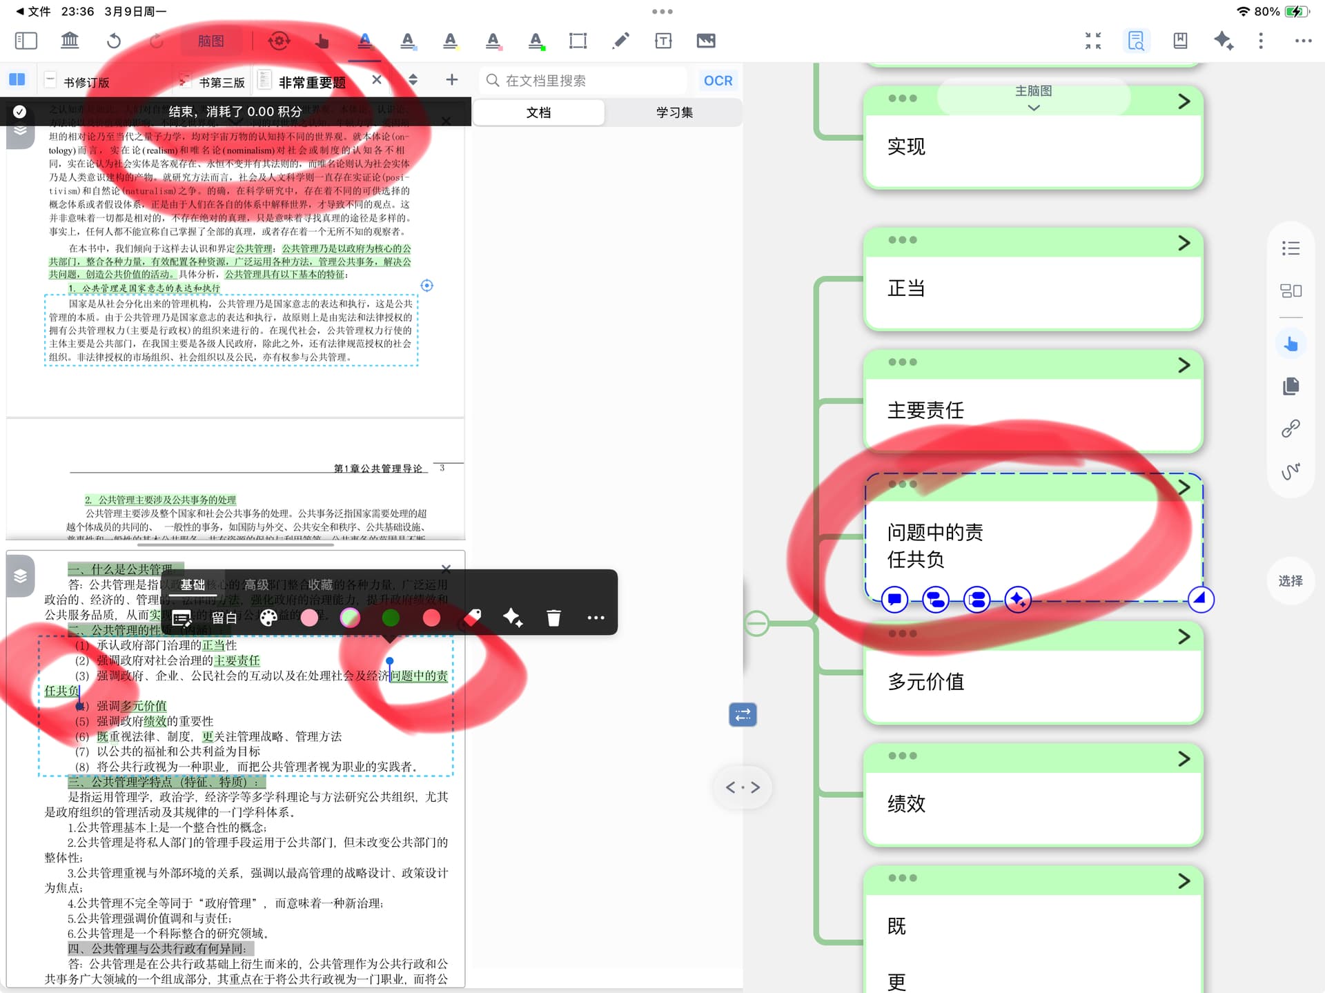The image size is (1325, 993).
Task: Select the pencil drawing tool
Action: tap(620, 41)
